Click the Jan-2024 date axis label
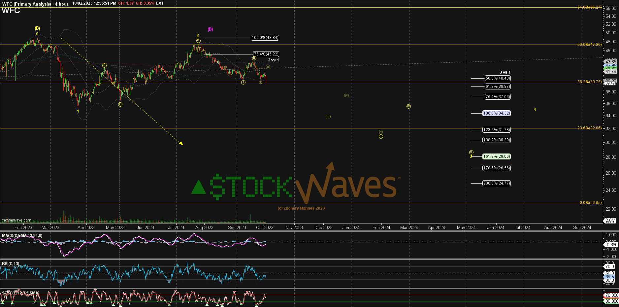Screen dimensions: 619x307 tap(351, 227)
